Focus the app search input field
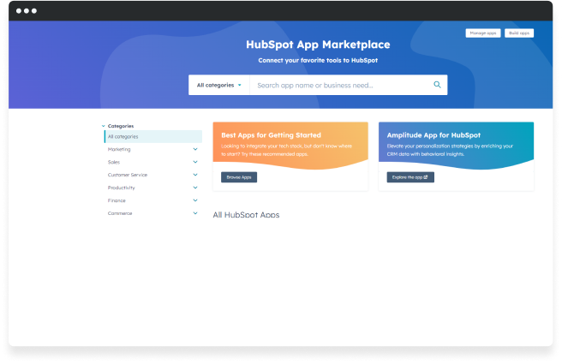This screenshot has width=562, height=364. point(341,85)
